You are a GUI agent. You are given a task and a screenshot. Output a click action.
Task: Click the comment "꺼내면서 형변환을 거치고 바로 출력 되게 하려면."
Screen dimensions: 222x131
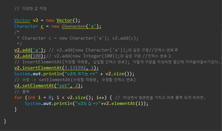click(164, 98)
